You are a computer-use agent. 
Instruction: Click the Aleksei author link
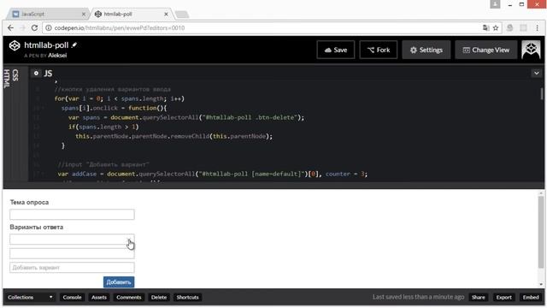coord(57,56)
